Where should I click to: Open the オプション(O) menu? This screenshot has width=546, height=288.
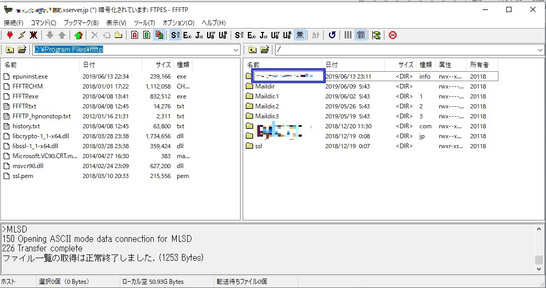click(178, 23)
